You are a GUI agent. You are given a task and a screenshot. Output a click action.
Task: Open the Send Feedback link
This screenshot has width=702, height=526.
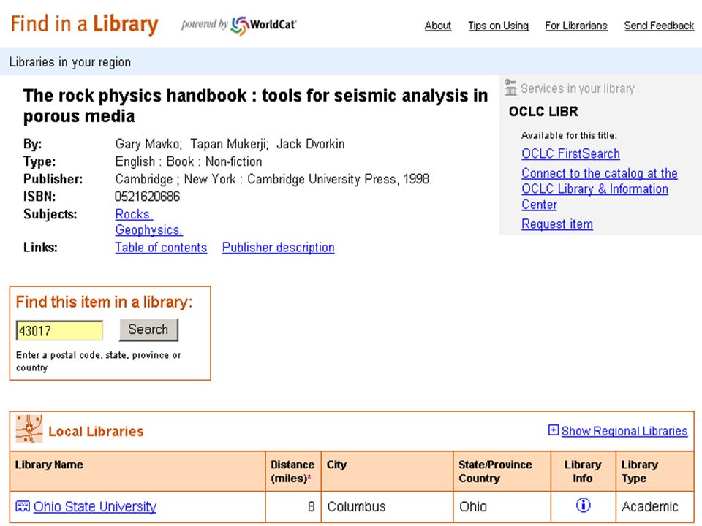click(659, 26)
